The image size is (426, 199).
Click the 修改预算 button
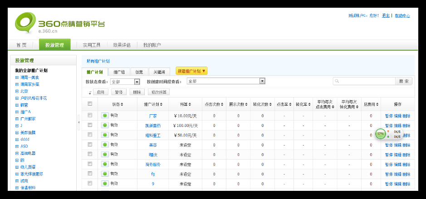pyautogui.click(x=158, y=92)
